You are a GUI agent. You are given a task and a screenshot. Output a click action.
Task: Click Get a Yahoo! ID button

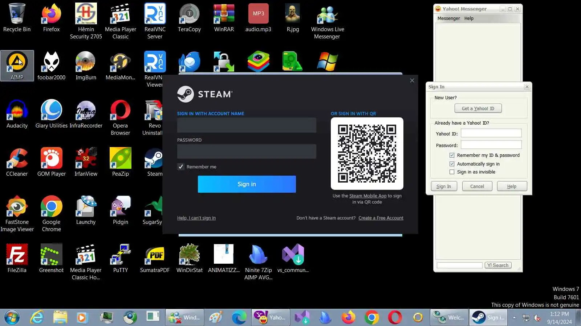click(478, 108)
